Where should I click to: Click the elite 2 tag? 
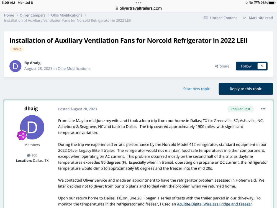click(x=17, y=49)
